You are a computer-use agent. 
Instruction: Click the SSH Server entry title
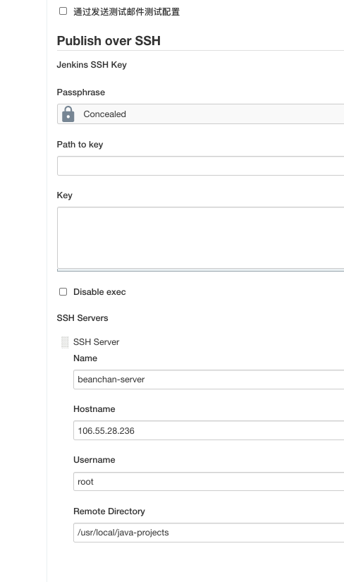96,342
